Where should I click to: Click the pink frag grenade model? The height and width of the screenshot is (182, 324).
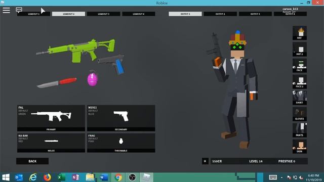click(92, 78)
